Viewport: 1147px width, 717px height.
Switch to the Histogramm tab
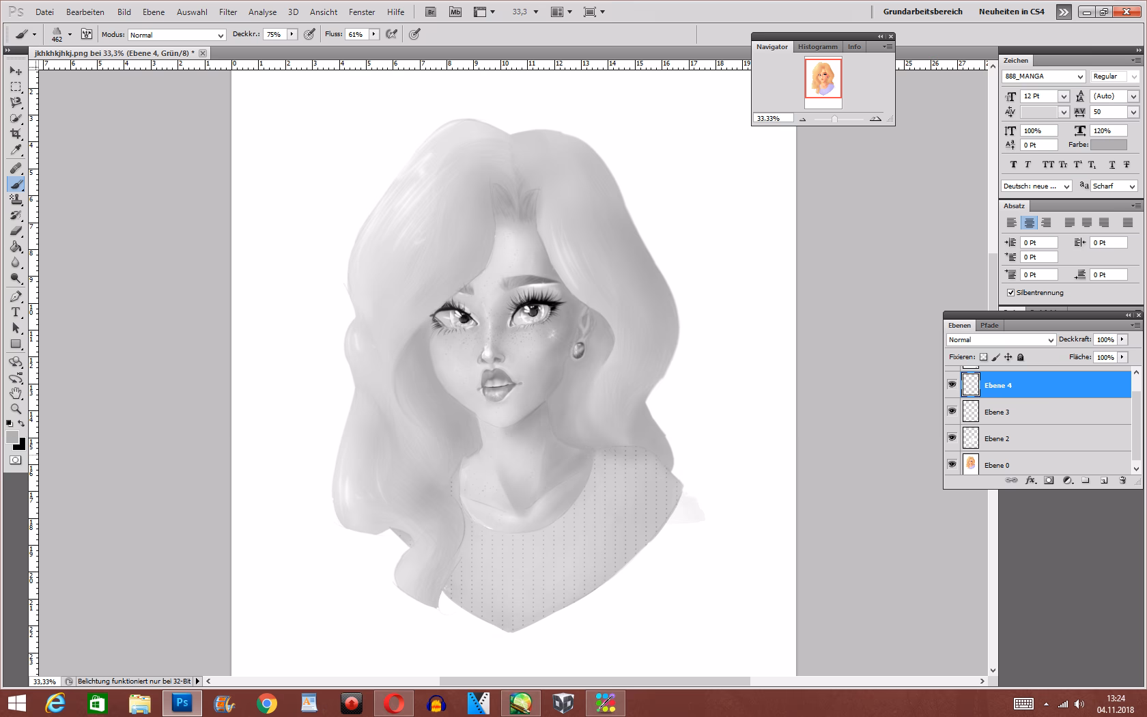tap(817, 47)
